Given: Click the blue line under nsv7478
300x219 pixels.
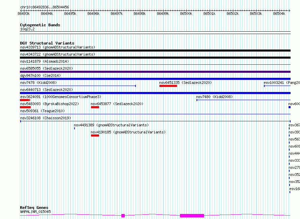Looking at the screenshot, I should (x=78, y=86).
